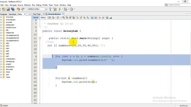Expand the LinkedListpro project node
The image size is (191, 107).
click(x=1, y=59)
